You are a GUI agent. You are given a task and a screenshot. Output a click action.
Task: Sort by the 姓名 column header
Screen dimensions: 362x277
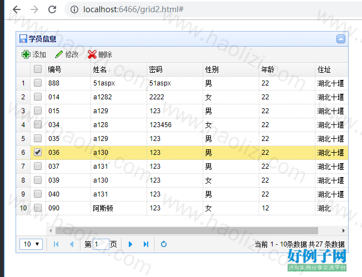[x=119, y=69]
